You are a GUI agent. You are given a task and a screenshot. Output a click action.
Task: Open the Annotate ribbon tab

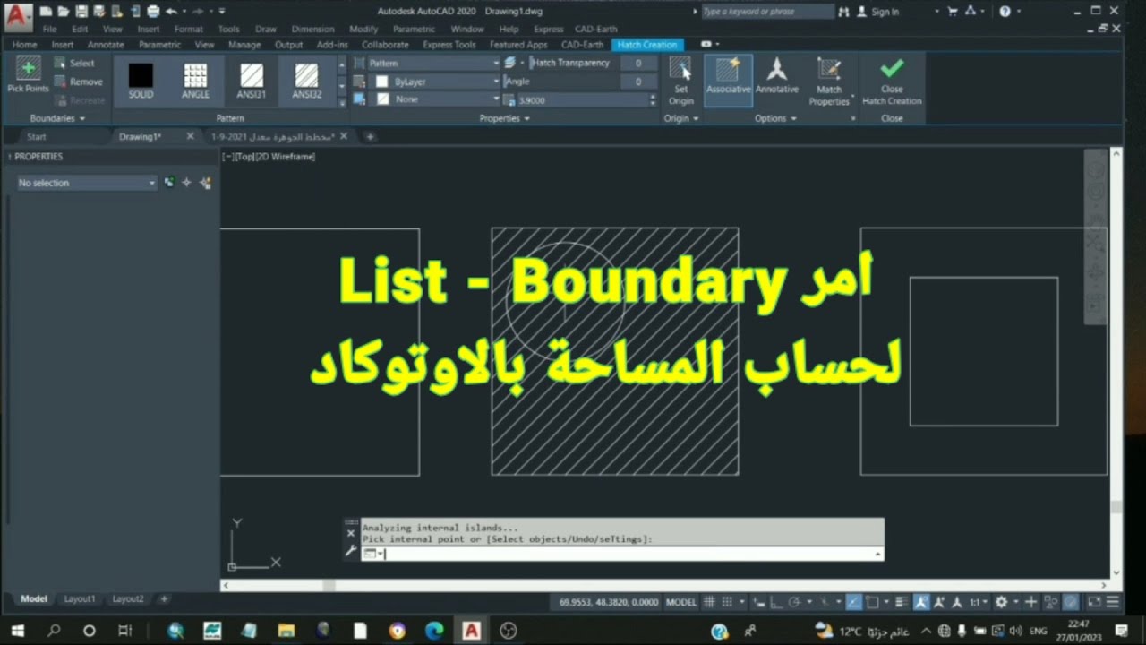(x=106, y=44)
